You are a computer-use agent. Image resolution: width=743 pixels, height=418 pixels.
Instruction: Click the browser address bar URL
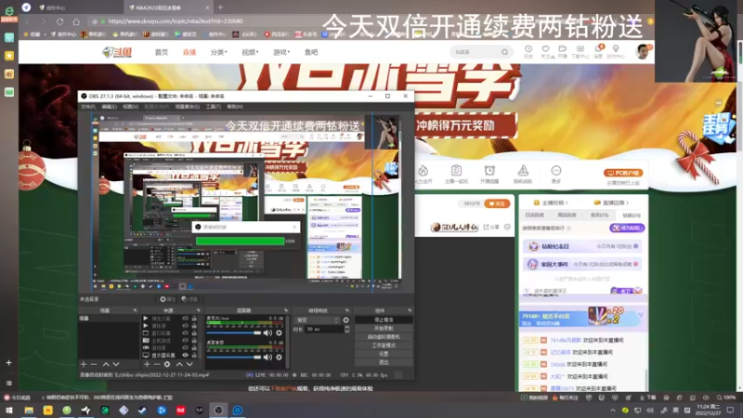click(176, 21)
